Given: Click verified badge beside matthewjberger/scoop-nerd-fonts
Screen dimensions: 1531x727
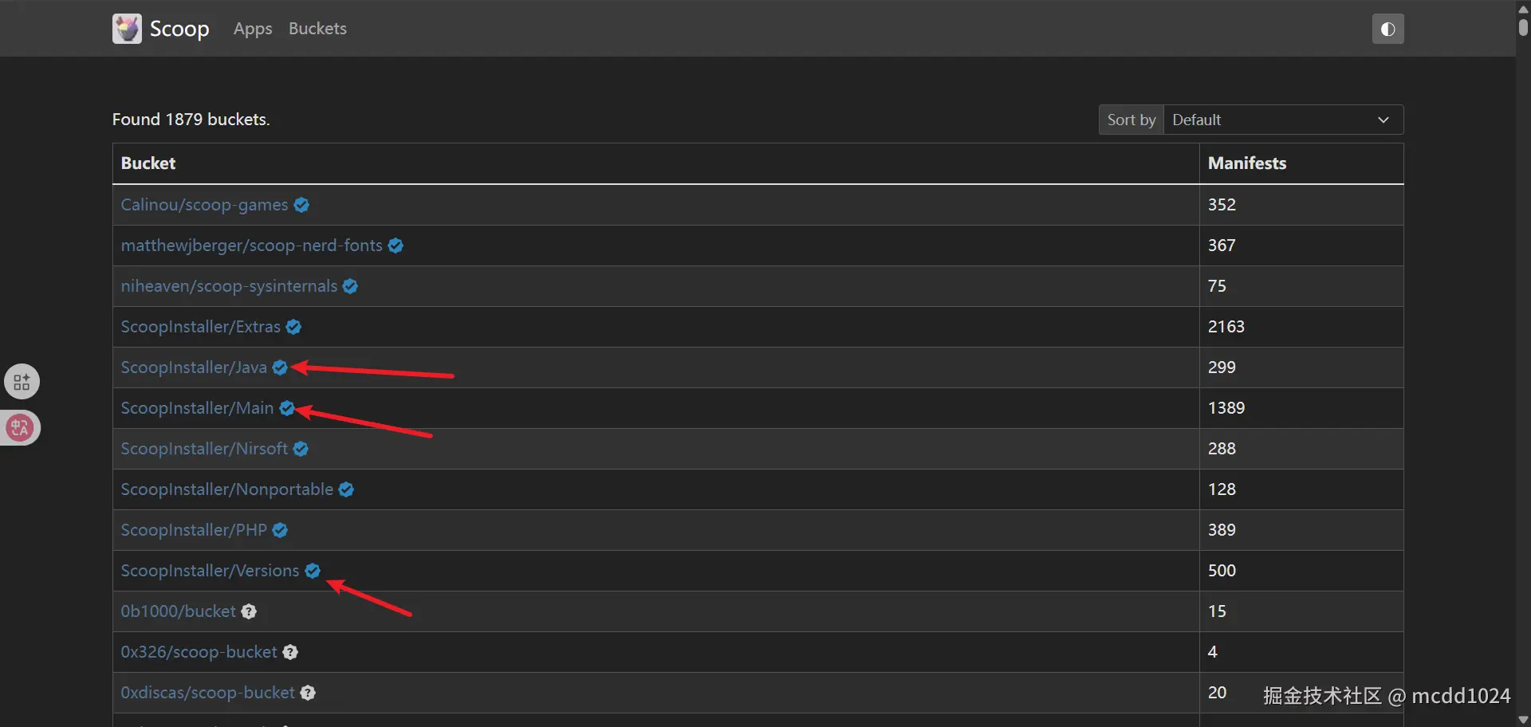Looking at the screenshot, I should click(x=396, y=246).
